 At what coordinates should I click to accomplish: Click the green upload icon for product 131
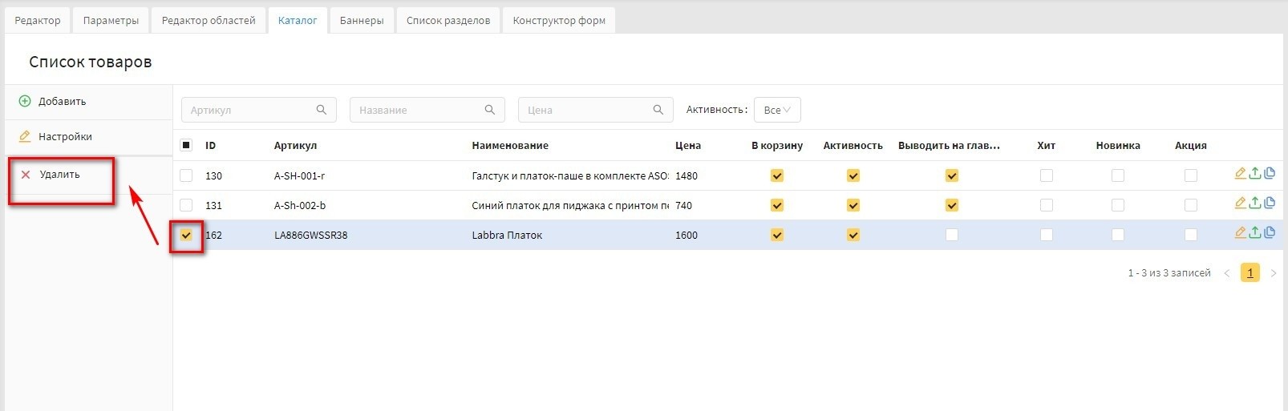coord(1255,203)
